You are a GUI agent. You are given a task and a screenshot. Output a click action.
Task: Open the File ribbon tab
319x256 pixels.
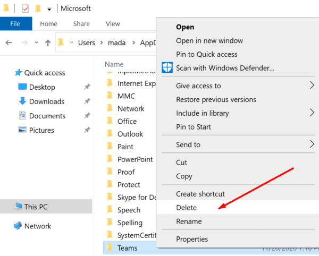15,24
